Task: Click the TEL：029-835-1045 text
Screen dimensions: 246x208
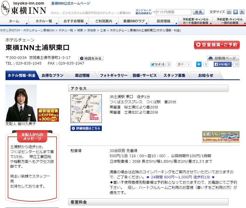Action: 23,63
